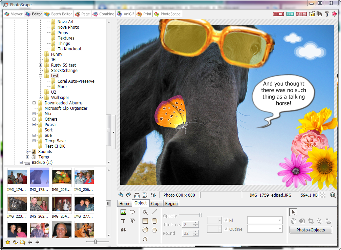
Task: Toggle the Outline checkbox
Action: coord(226,229)
